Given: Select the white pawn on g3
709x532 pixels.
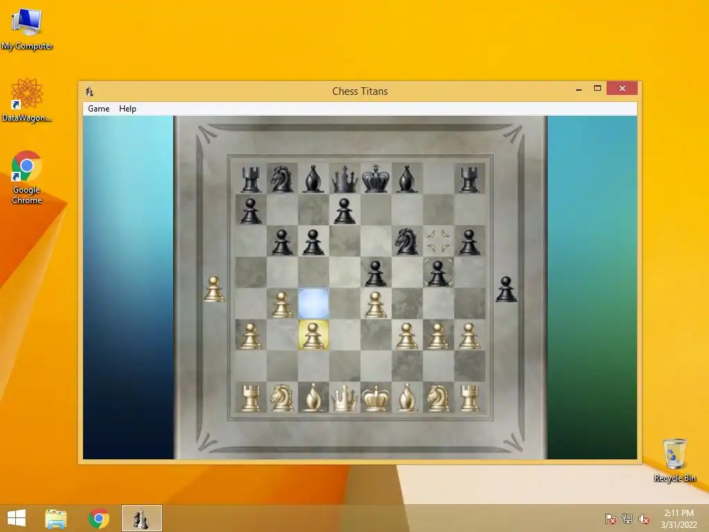Looking at the screenshot, I should coord(438,335).
